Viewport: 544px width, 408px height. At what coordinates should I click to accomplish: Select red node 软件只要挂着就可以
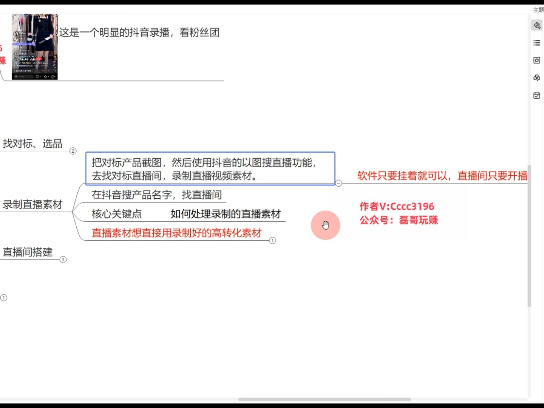click(442, 176)
